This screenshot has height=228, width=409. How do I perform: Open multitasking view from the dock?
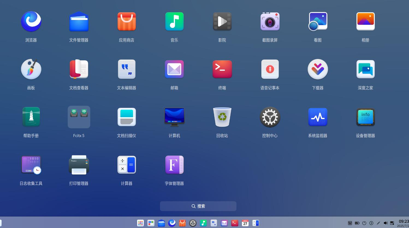[151, 223]
